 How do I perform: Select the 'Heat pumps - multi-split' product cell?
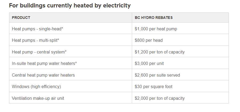coord(35,40)
